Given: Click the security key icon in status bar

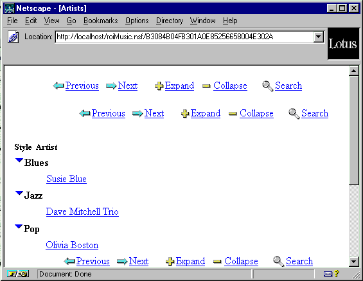Looking at the screenshot, I should pyautogui.click(x=18, y=274).
